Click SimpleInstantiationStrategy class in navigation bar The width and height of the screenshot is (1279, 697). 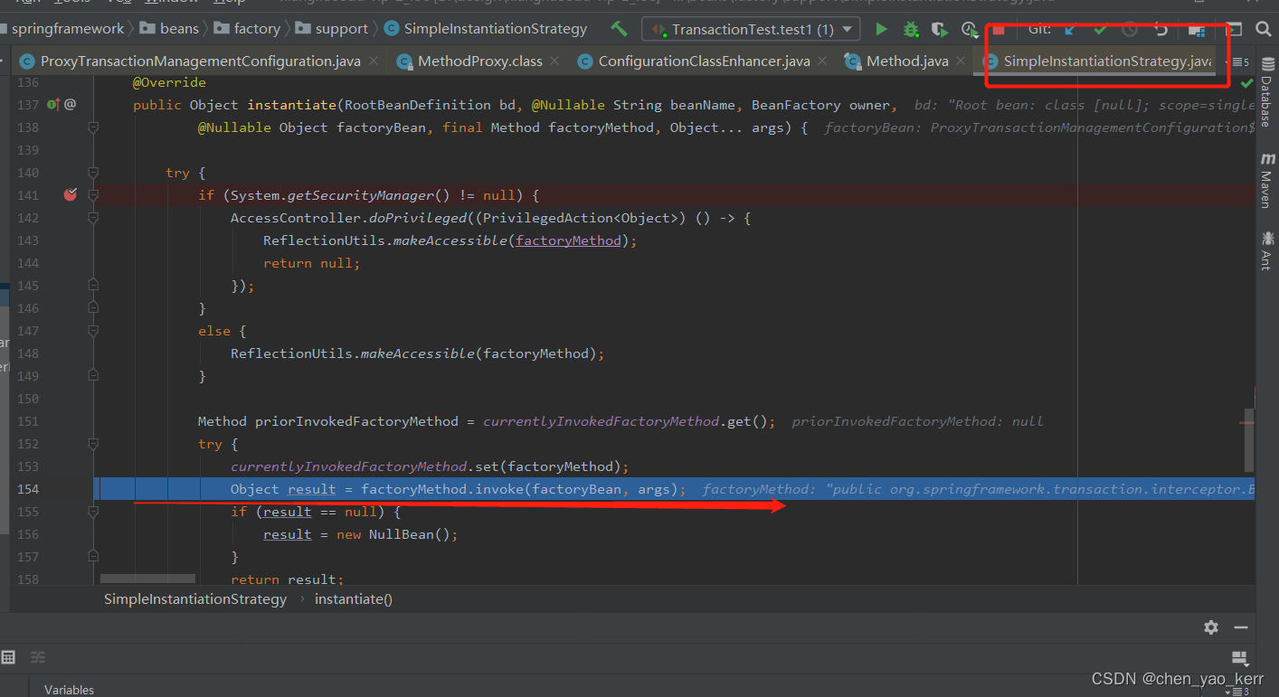[486, 29]
